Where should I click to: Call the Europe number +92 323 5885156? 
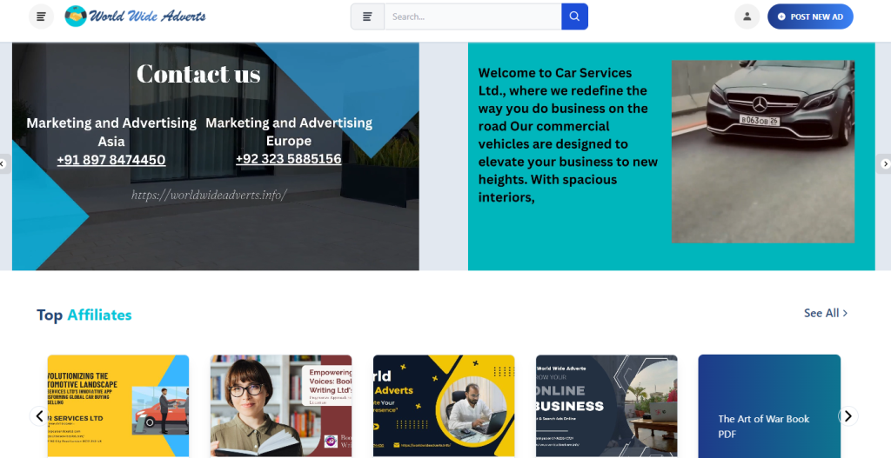(289, 159)
